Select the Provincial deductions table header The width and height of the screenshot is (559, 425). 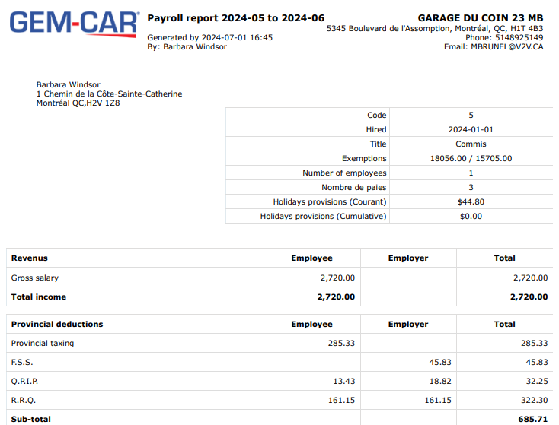point(57,325)
